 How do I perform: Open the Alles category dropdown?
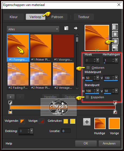click(33, 29)
